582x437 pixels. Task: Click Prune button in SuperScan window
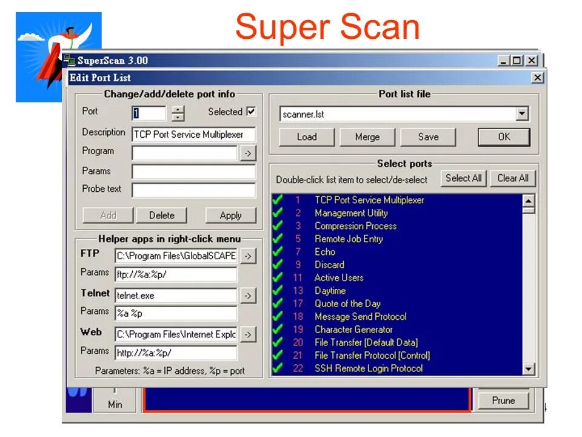[x=503, y=401]
